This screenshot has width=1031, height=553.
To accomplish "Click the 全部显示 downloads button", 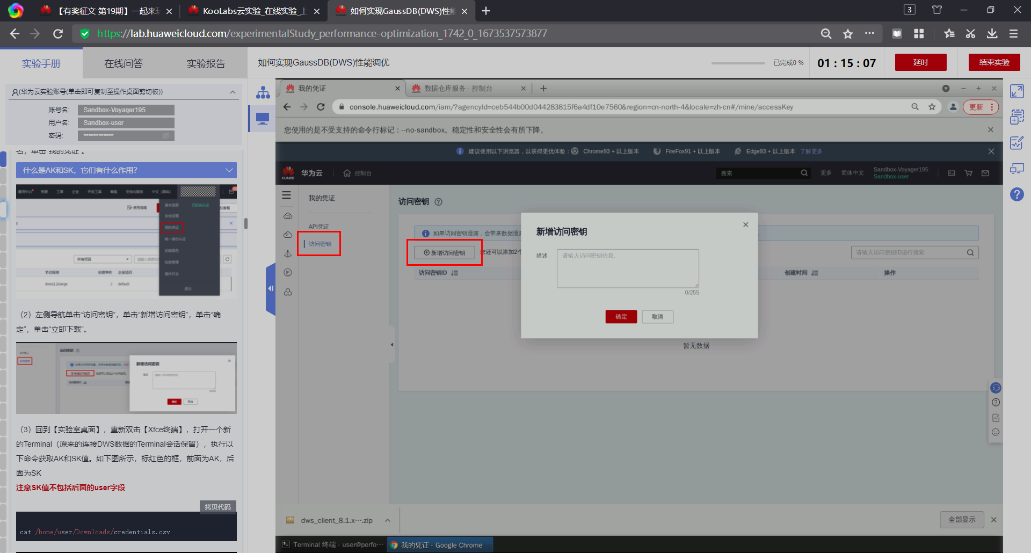I will (962, 520).
